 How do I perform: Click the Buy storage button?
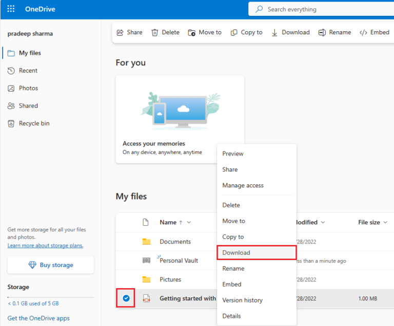[51, 265]
